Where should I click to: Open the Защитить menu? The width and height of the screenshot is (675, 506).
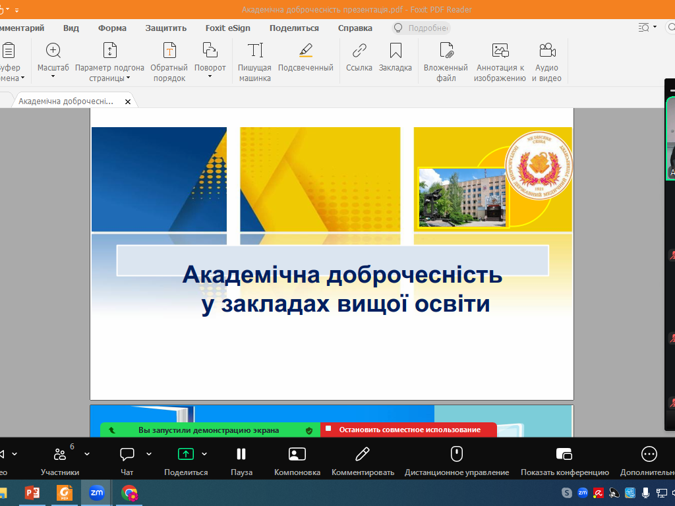(165, 28)
